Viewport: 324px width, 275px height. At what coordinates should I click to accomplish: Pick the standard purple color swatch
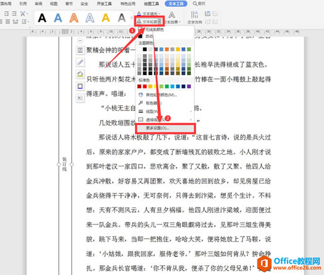[189, 86]
